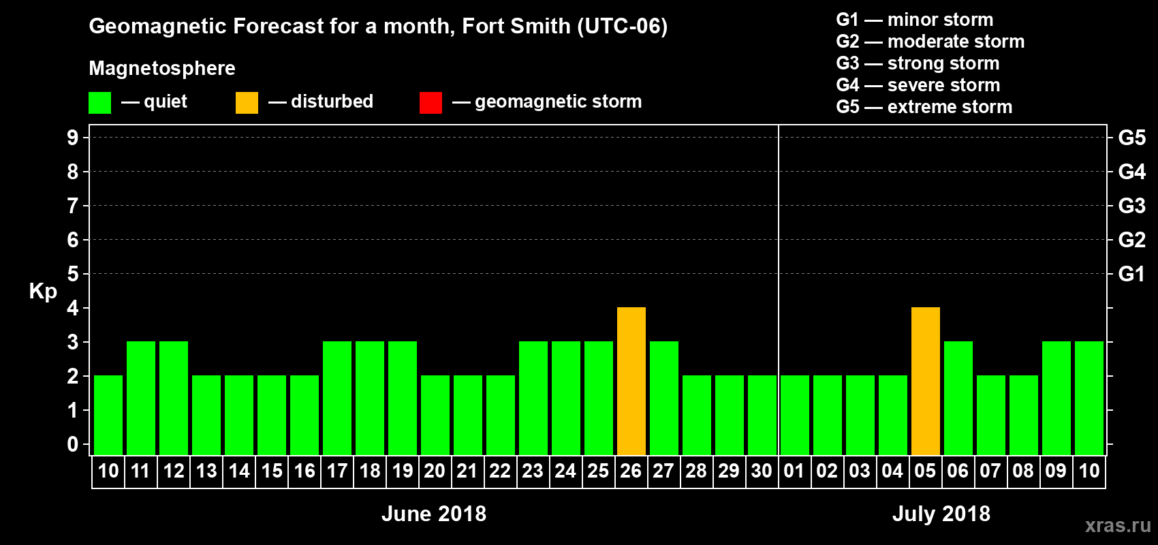
Task: Click date cell 12 in June
Action: tap(174, 471)
